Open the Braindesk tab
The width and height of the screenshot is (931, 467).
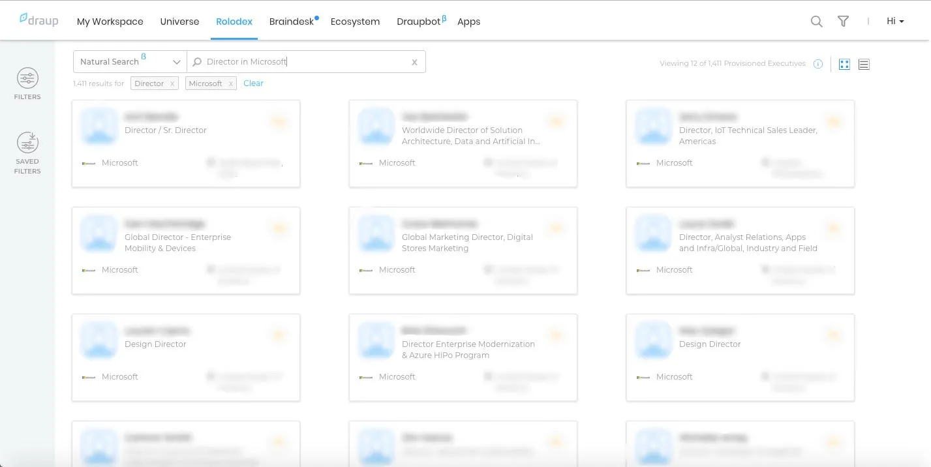293,22
